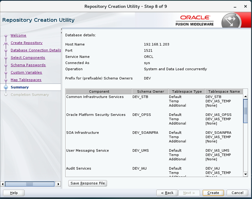Image resolution: width=252 pixels, height=199 pixels.
Task: Click the DEV_IAS_UMS tablespace name
Action: pos(217,151)
